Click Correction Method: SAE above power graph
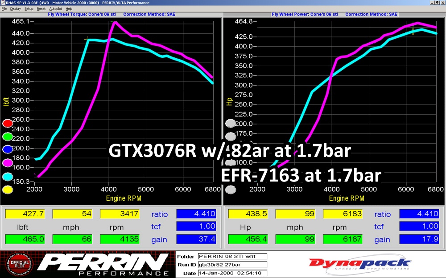The width and height of the screenshot is (446, 278). pos(371,14)
